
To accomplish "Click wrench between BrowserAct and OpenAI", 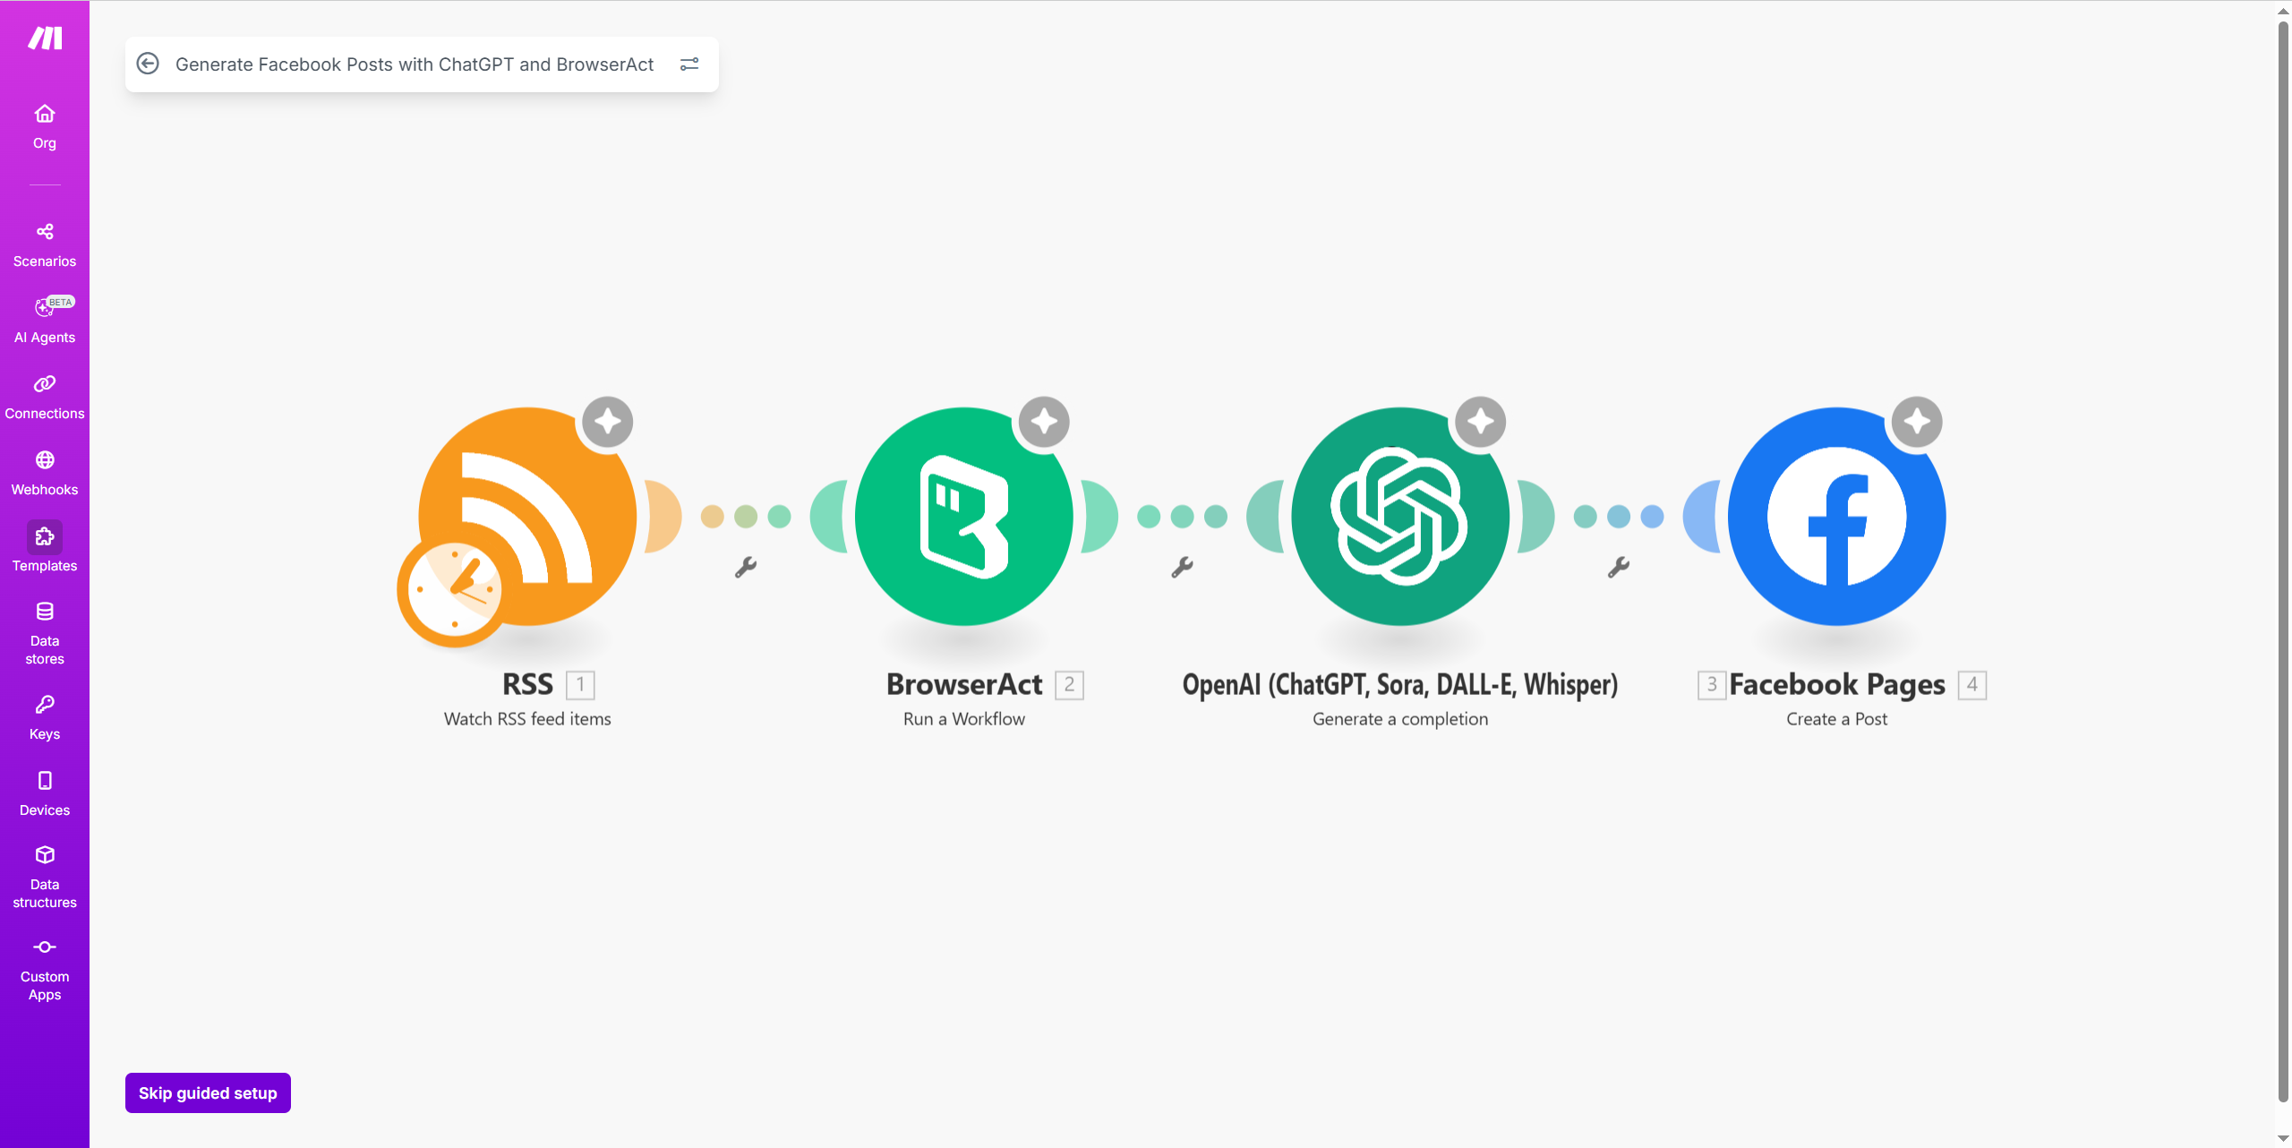I will 1182,567.
